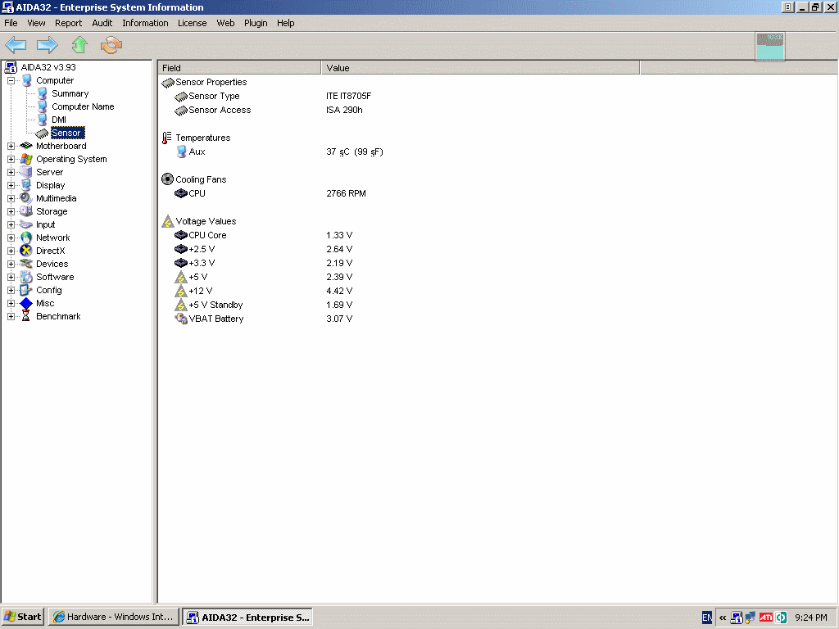The image size is (839, 629).
Task: Click the Motherboard chip icon in tree
Action: (x=26, y=146)
